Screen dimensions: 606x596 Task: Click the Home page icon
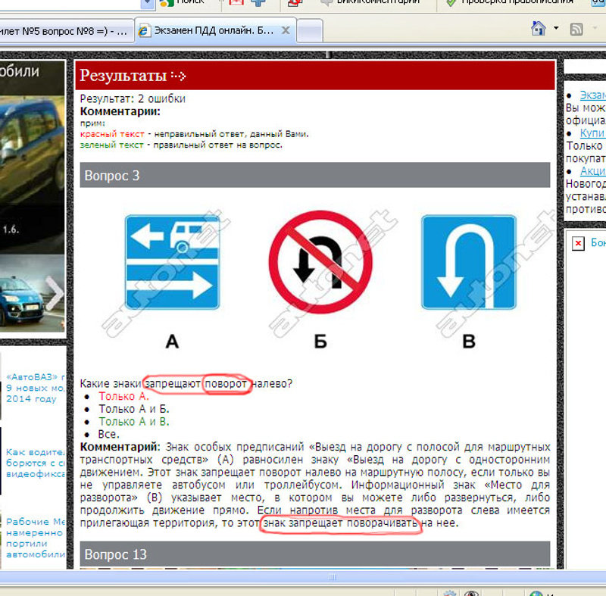[x=539, y=29]
